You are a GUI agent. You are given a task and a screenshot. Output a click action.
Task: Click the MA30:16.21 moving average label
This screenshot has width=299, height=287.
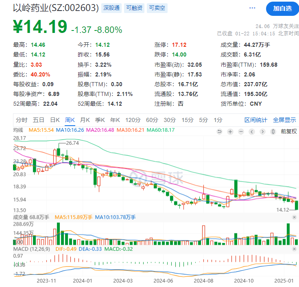coord(131,130)
